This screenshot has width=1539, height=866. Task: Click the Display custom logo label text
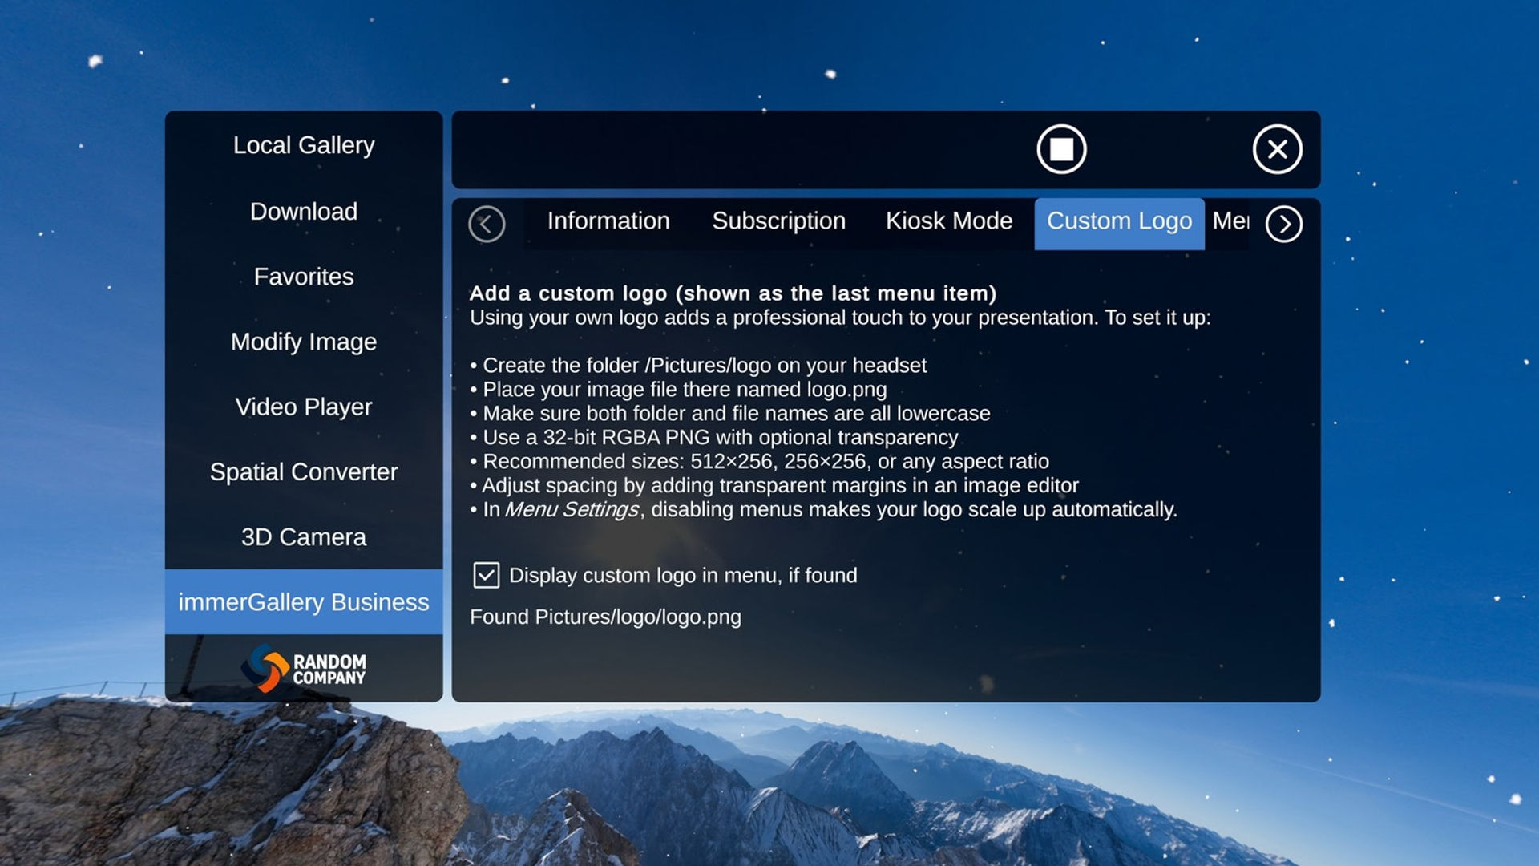[683, 576]
